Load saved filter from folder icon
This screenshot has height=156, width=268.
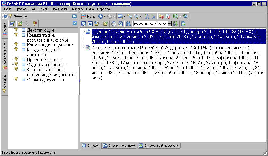click(x=20, y=24)
